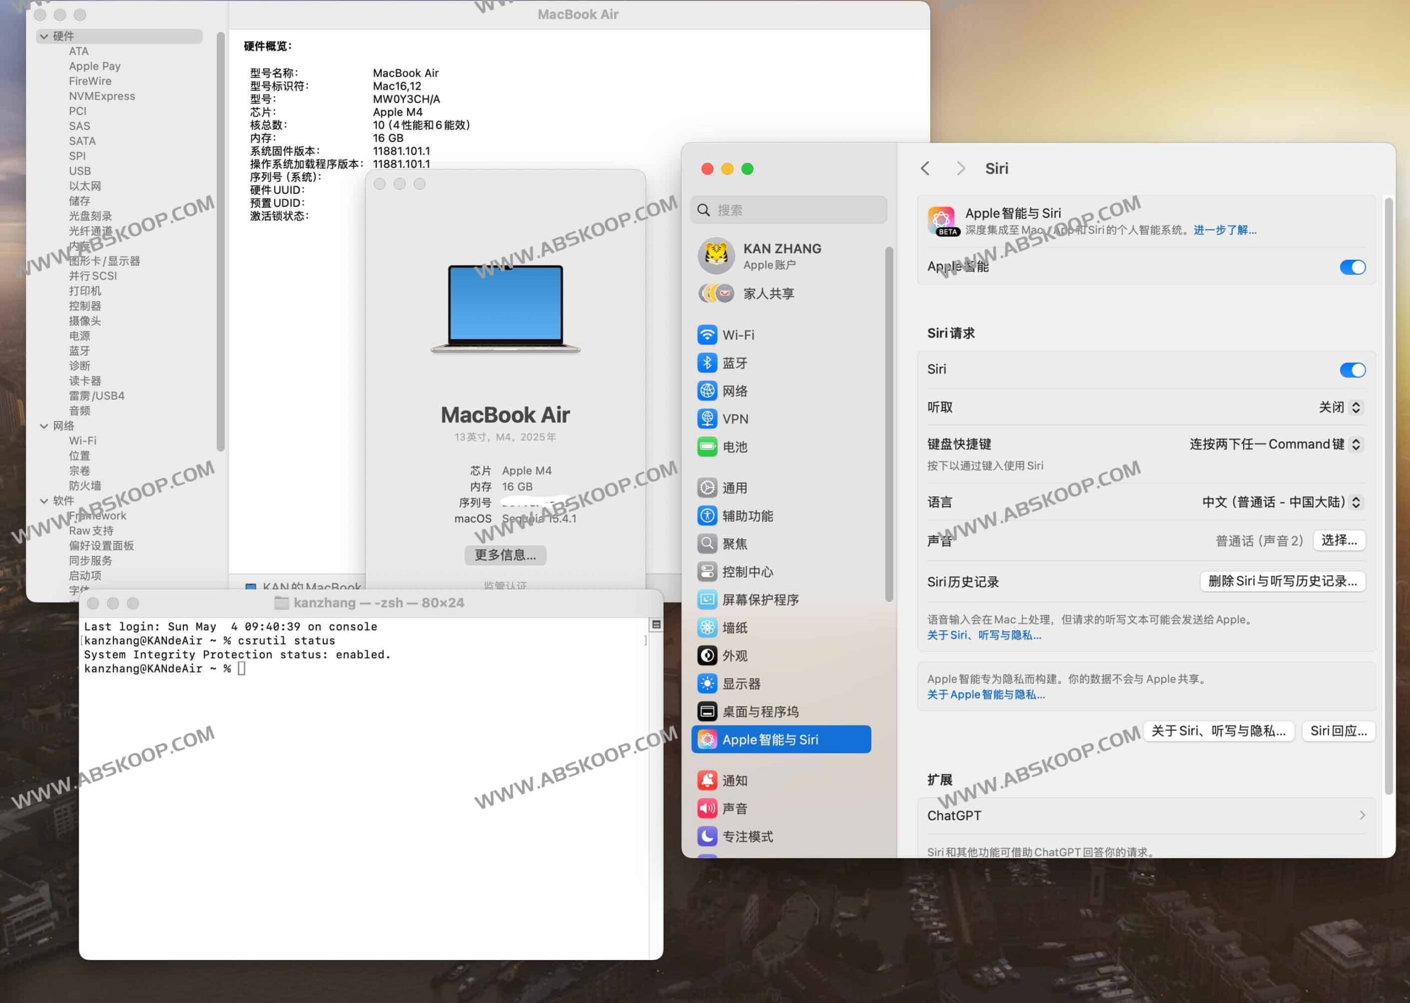Click the 搜索 search field in System Settings
The height and width of the screenshot is (1003, 1410).
(x=788, y=210)
